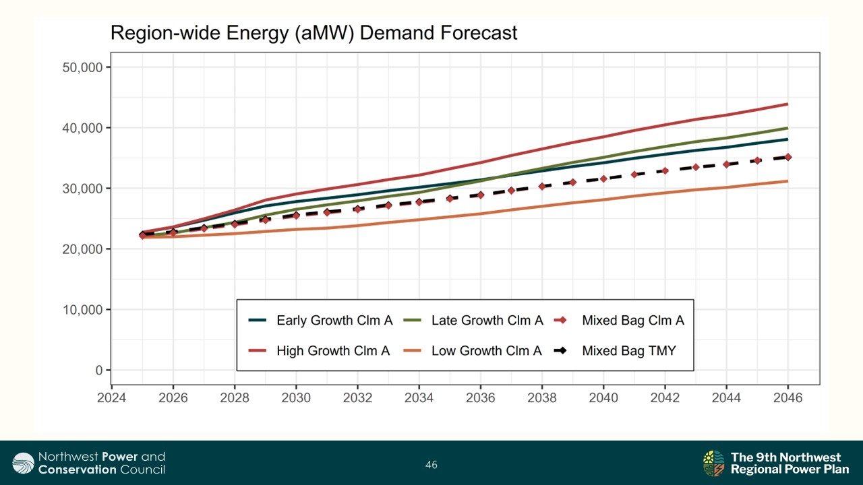Click the 9th Northwest Regional Power Plan emblem

714,463
